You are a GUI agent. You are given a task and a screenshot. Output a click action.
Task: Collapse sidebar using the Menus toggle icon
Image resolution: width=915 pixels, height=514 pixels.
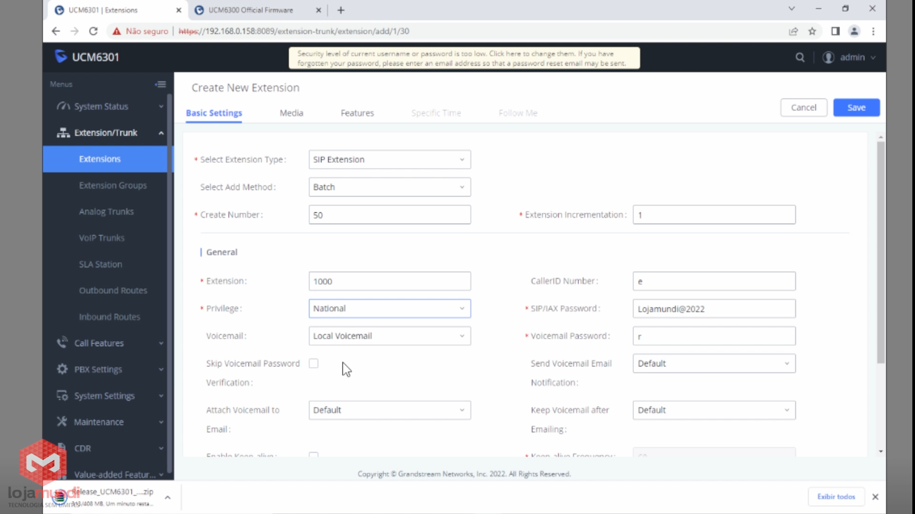[x=160, y=84]
